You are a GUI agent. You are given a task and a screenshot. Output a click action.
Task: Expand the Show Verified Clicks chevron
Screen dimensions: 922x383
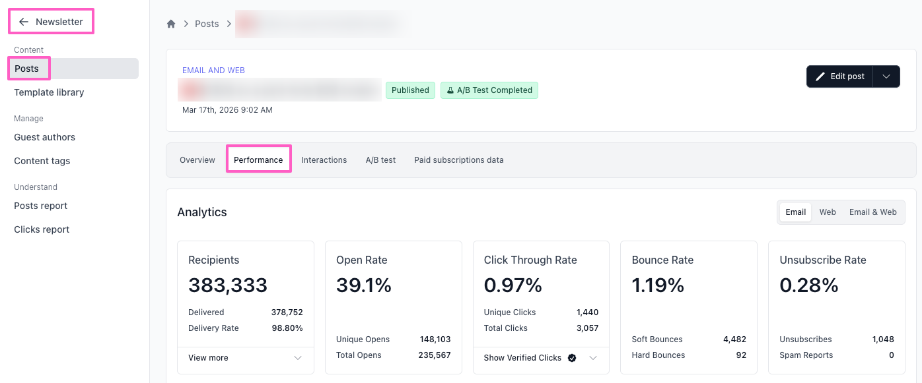(x=593, y=358)
